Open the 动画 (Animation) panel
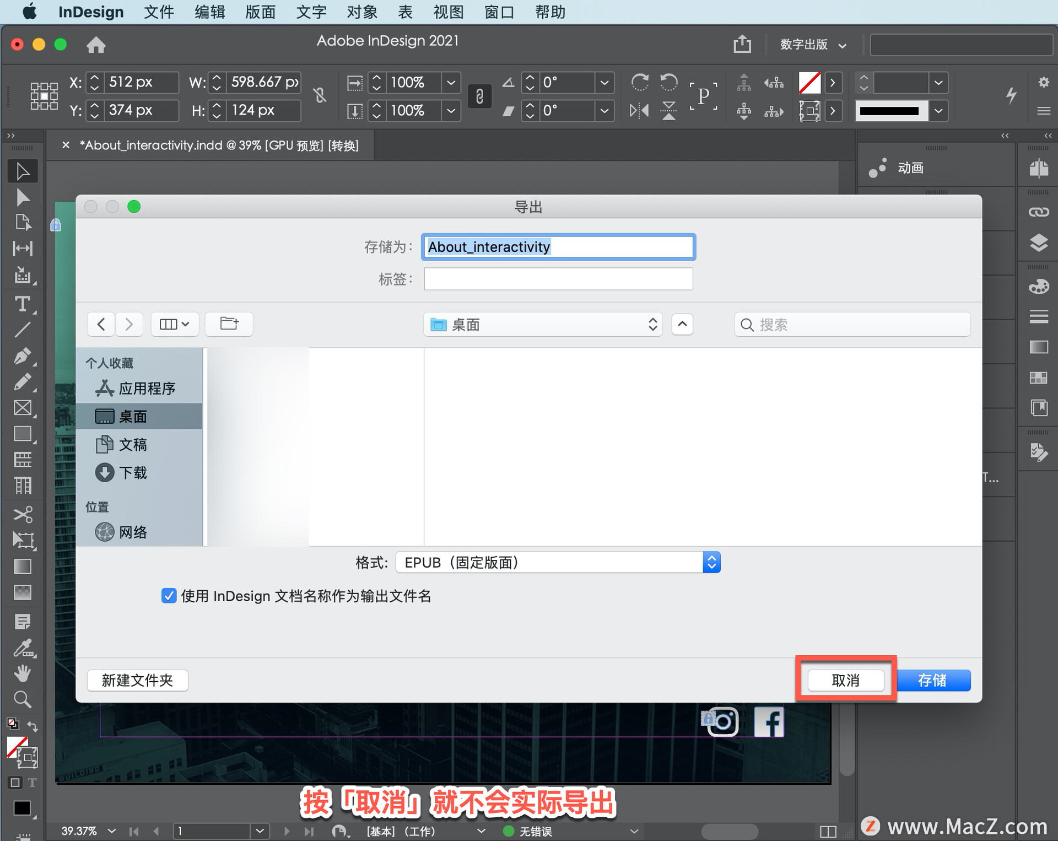The width and height of the screenshot is (1058, 841). 909,168
